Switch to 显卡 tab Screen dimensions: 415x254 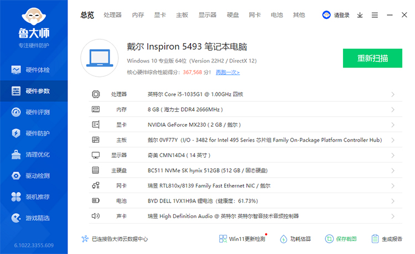pos(160,15)
